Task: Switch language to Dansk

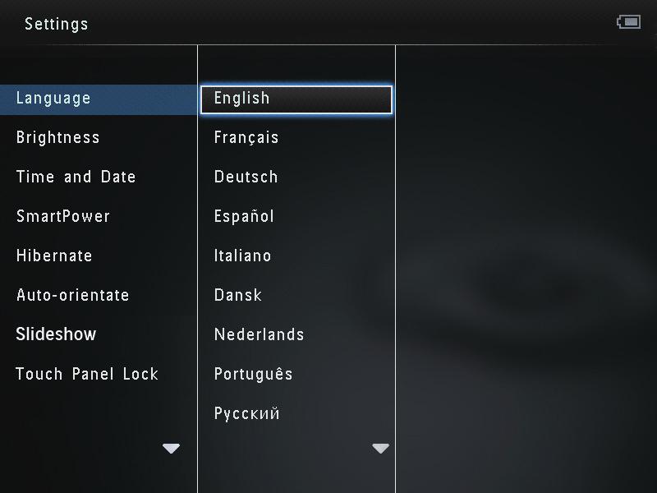Action: point(237,295)
